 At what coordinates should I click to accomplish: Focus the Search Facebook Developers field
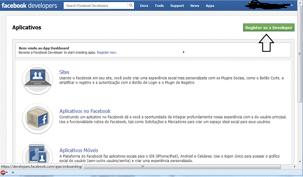click(96, 6)
